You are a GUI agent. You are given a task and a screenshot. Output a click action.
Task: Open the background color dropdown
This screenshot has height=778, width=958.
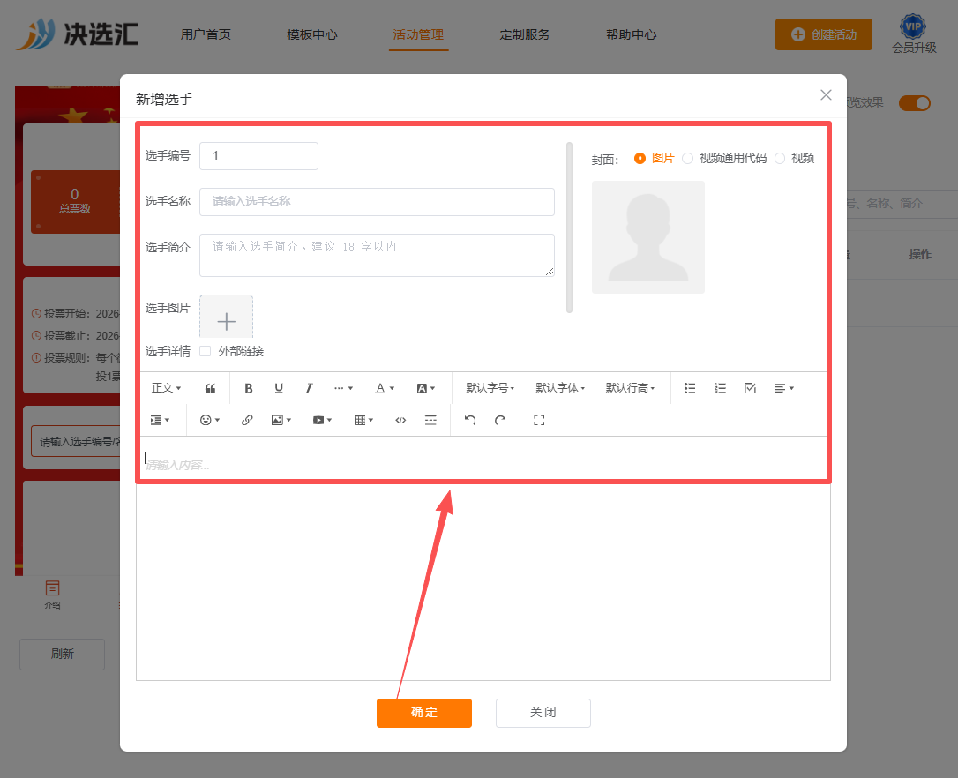(x=426, y=388)
